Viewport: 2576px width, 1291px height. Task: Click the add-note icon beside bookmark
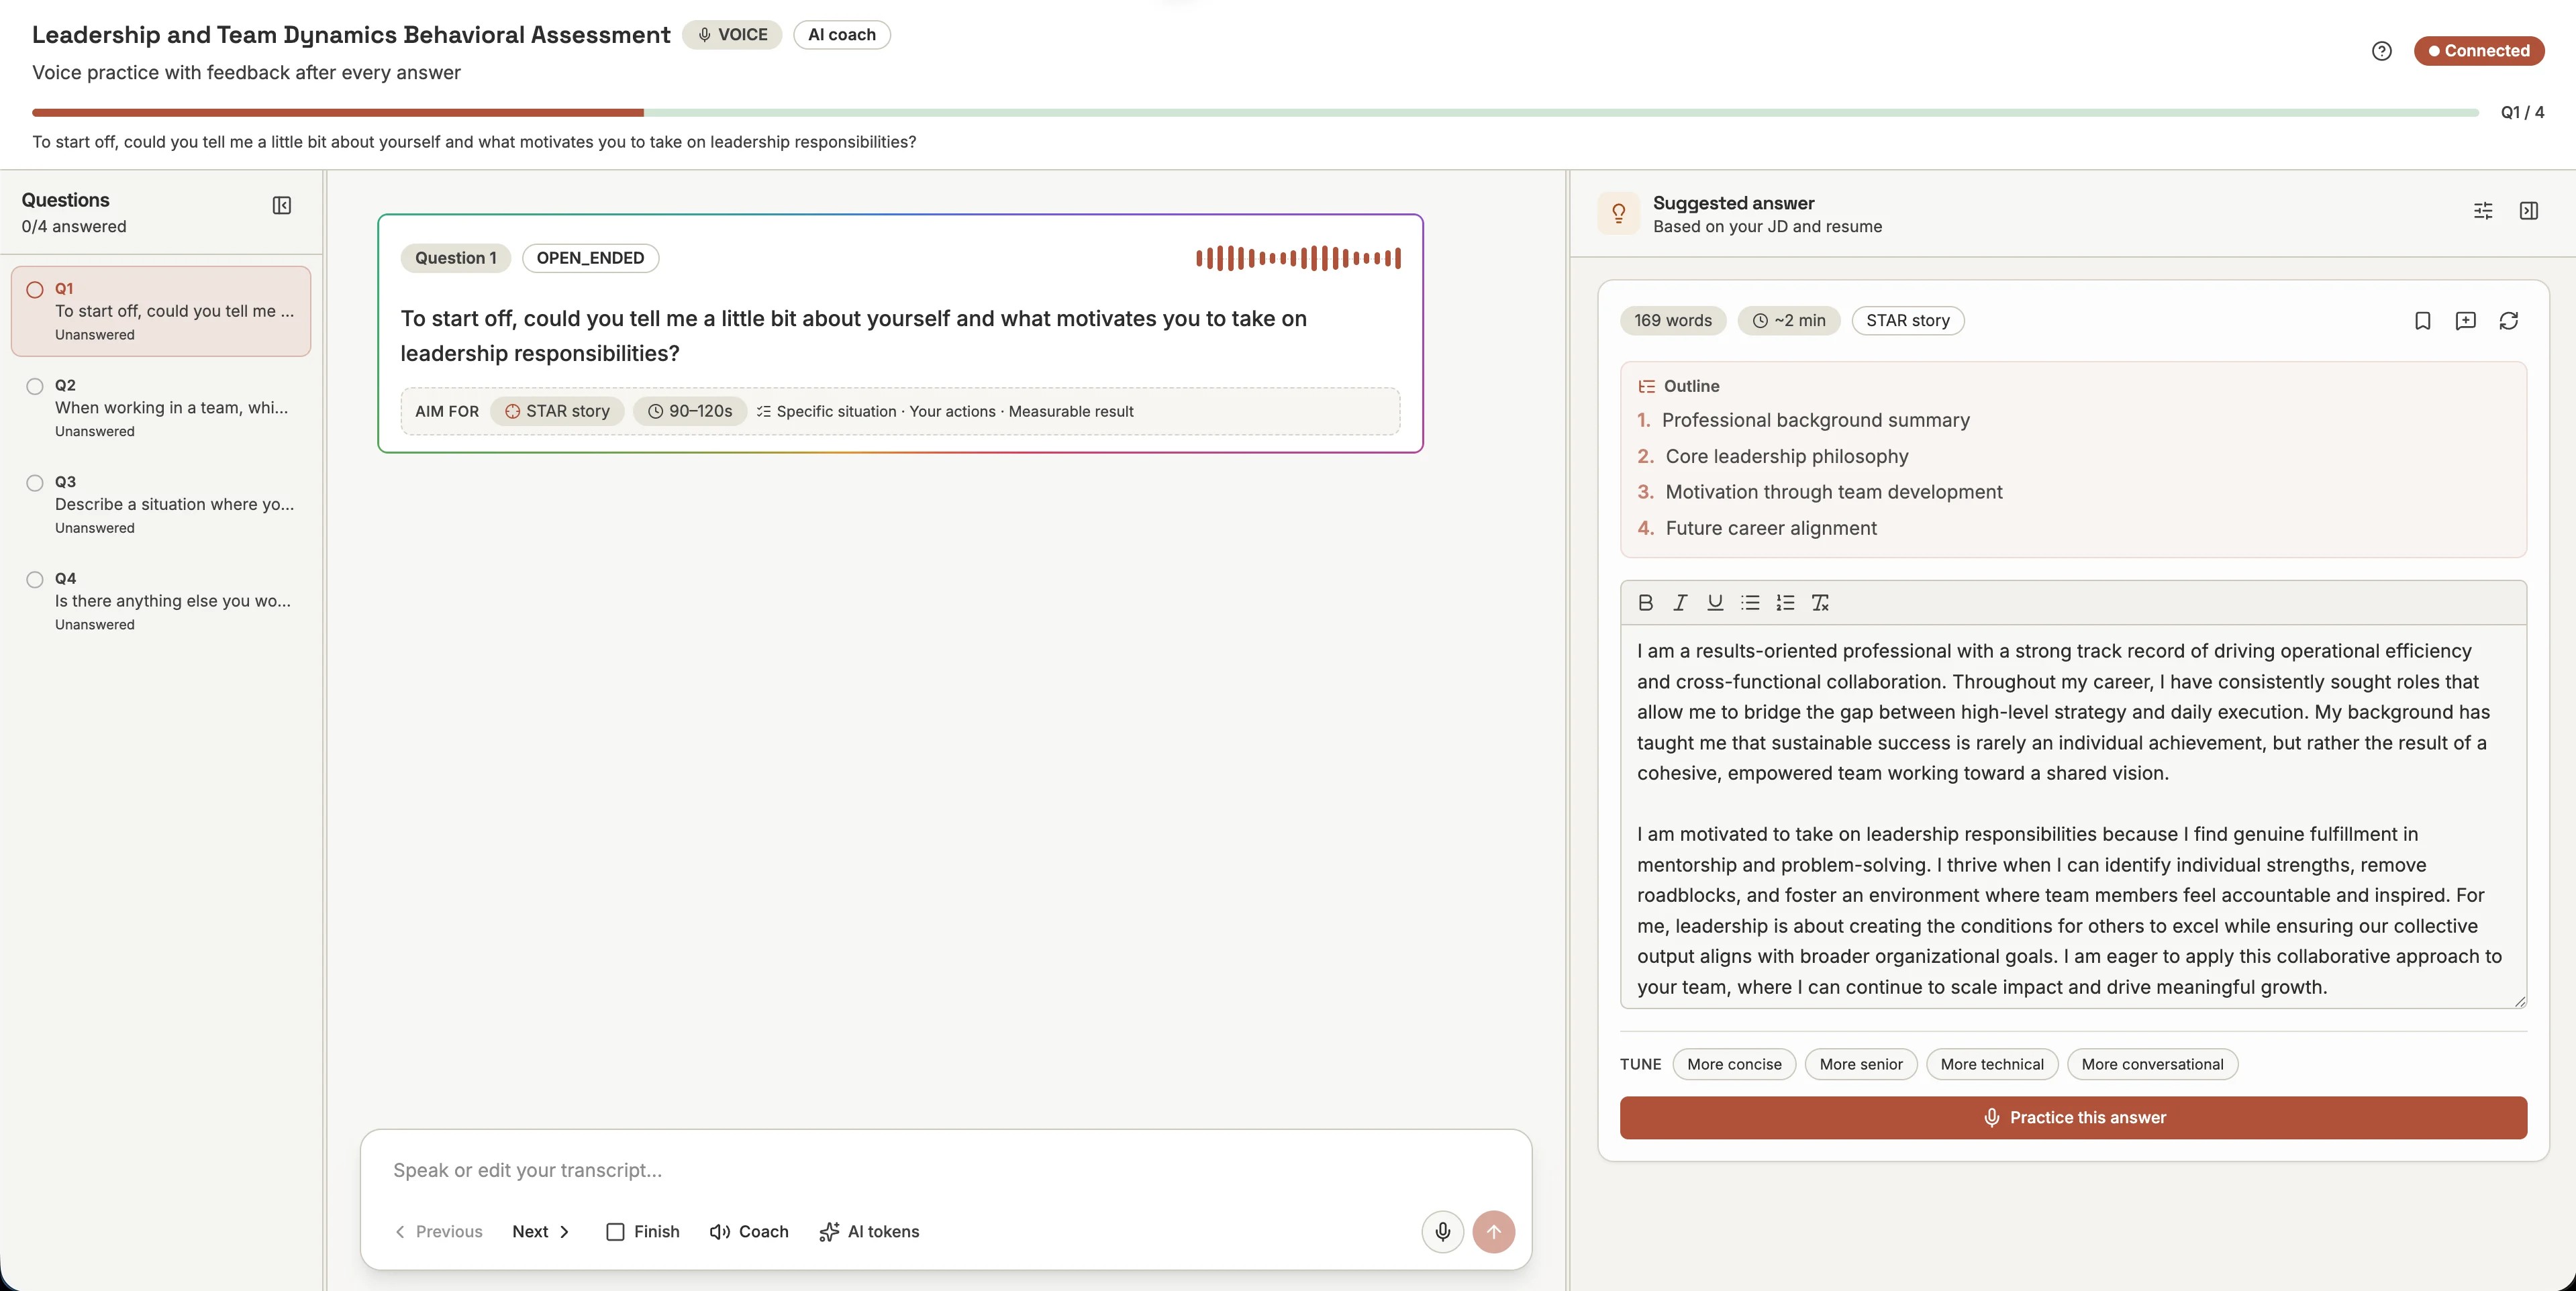(x=2466, y=321)
